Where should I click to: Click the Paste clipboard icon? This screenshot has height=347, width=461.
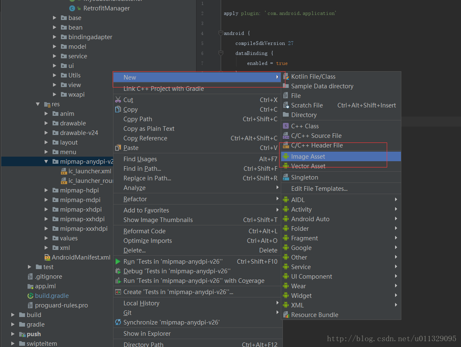point(118,148)
